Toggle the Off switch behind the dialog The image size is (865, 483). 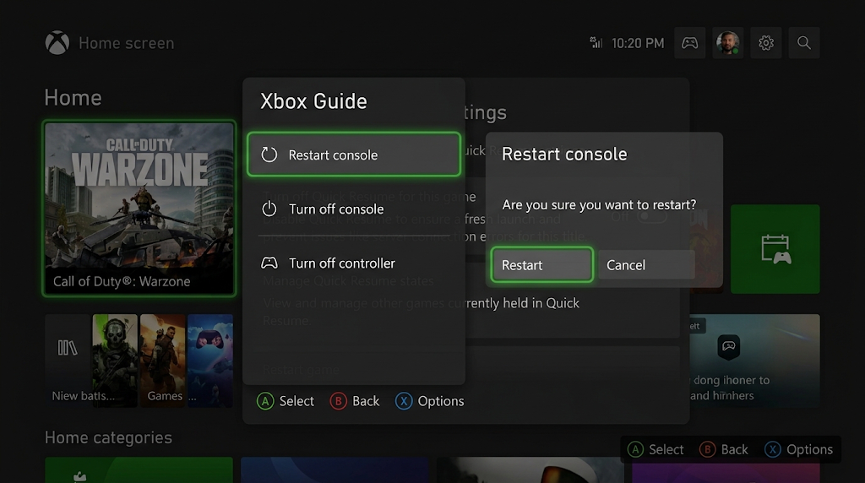point(651,217)
